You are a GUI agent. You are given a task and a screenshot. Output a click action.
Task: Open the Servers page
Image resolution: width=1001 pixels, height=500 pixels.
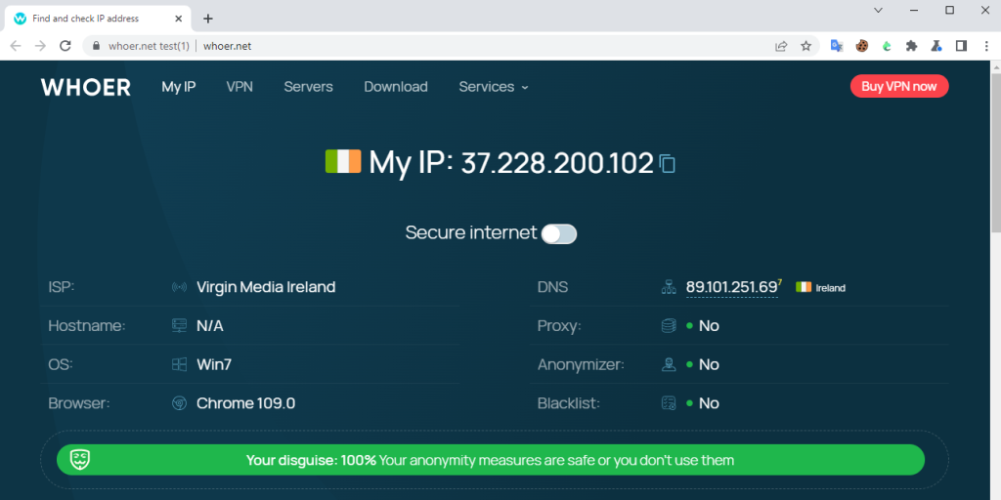(308, 87)
